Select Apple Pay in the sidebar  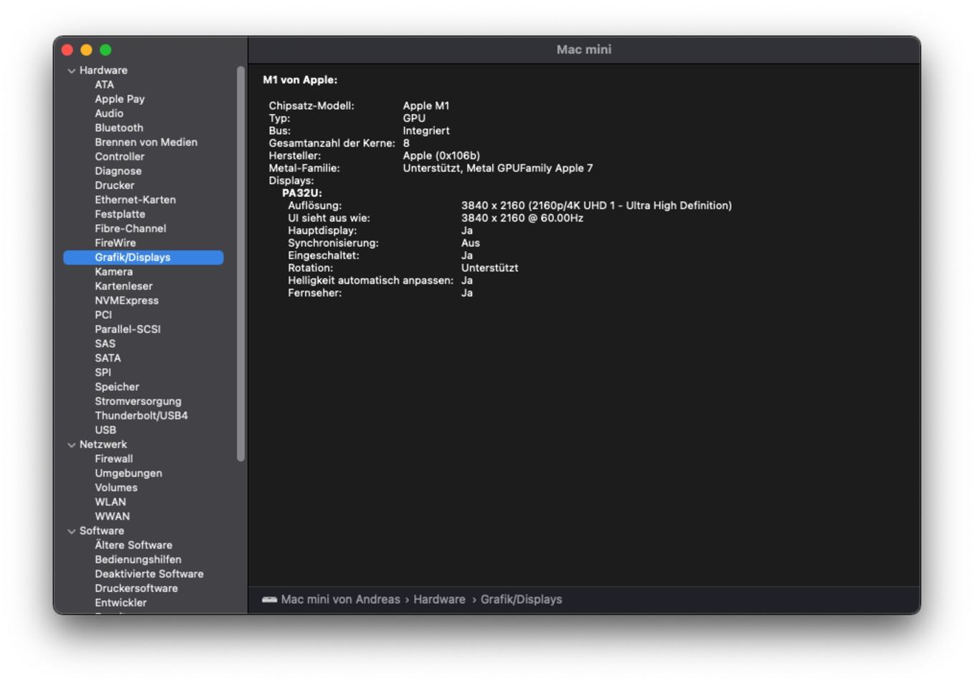tap(120, 99)
